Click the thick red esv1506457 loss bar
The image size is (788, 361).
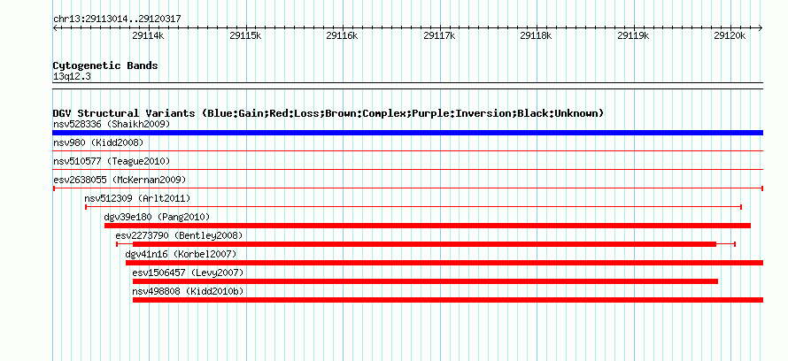tap(425, 281)
